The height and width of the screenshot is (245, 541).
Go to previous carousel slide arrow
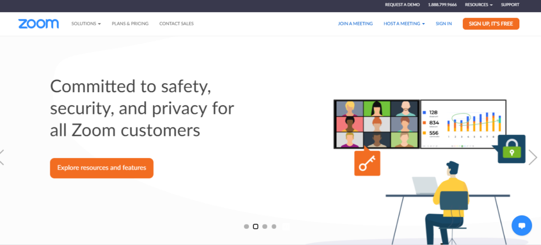[x=2, y=157]
